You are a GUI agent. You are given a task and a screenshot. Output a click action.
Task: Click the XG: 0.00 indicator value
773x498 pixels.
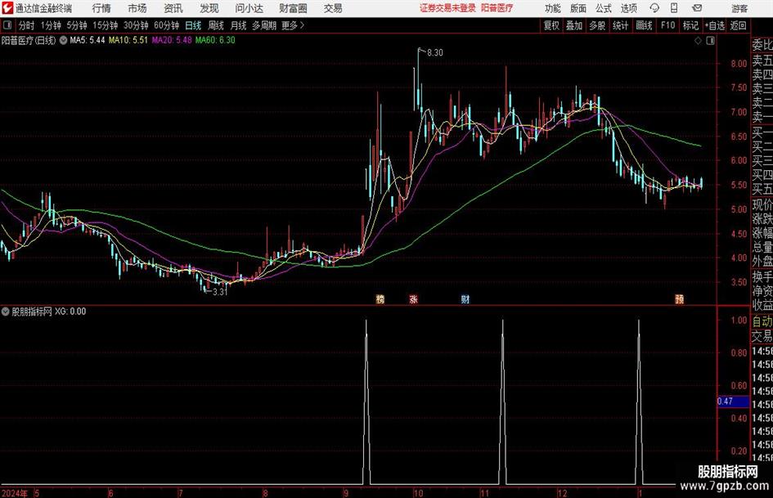click(70, 312)
